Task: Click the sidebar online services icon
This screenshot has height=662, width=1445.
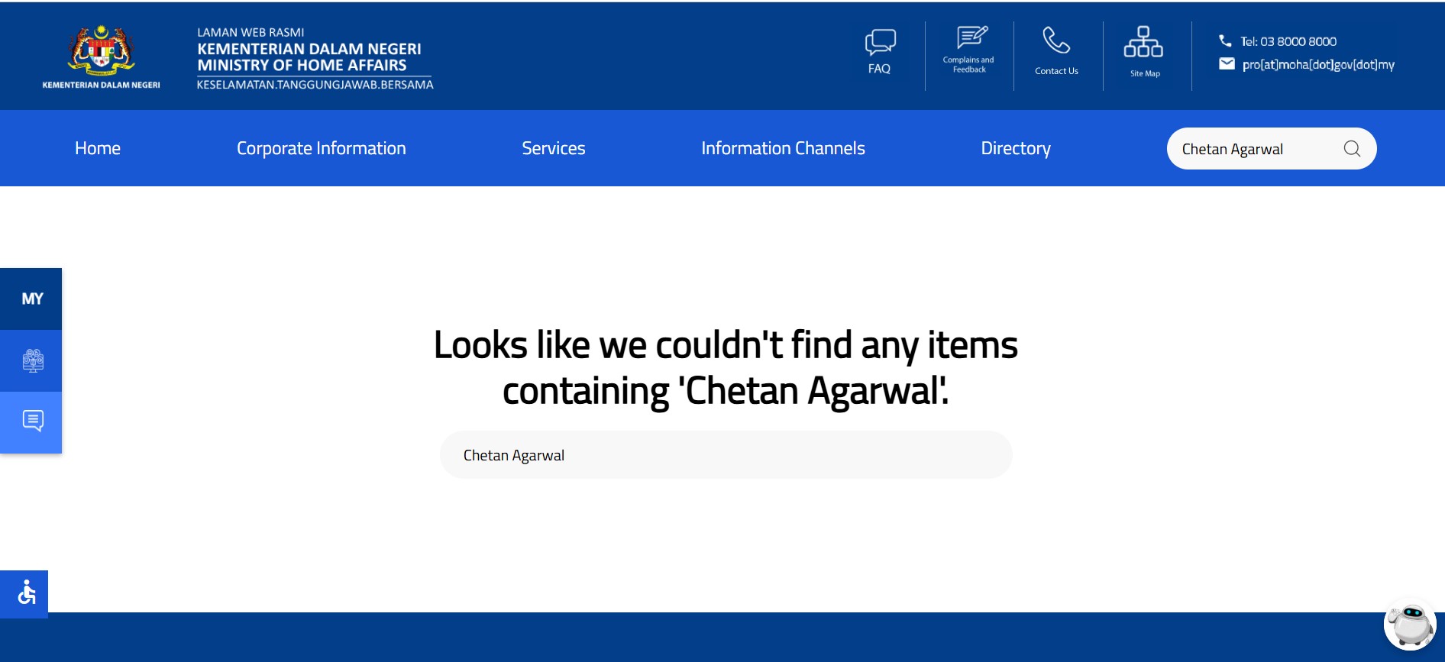Action: coord(32,360)
